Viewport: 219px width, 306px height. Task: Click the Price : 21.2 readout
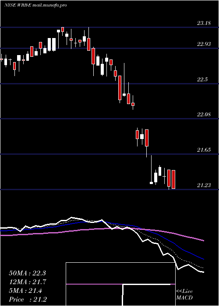[28, 299]
